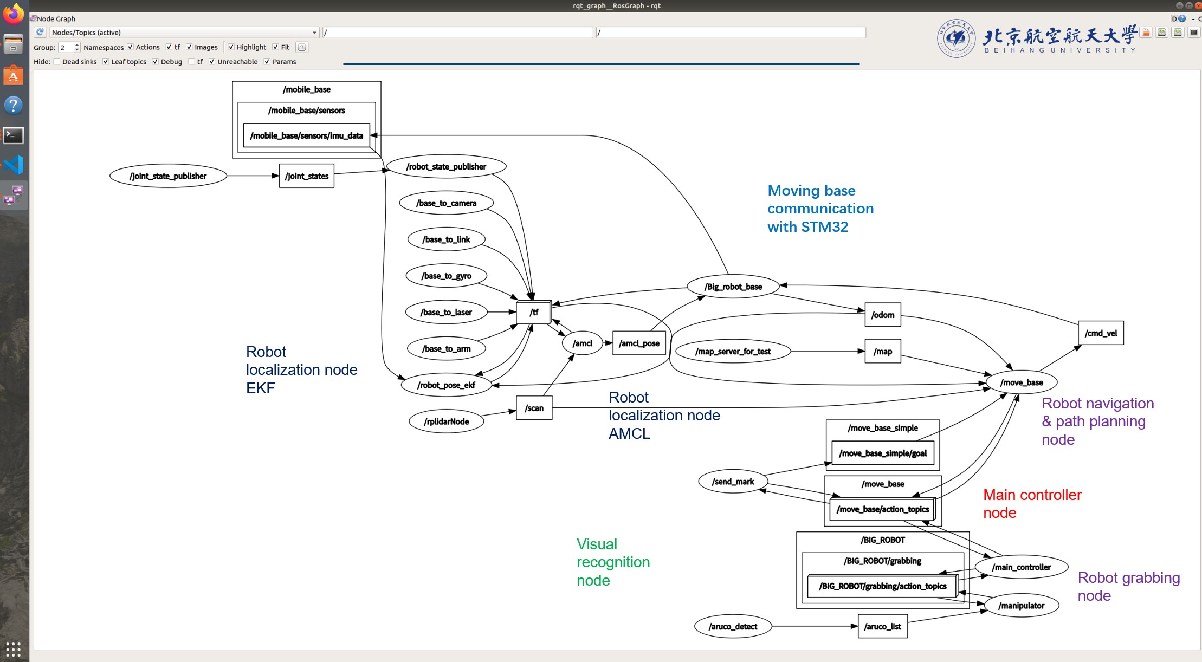Viewport: 1202px width, 662px height.
Task: Disable the Unreachable hide option
Action: pyautogui.click(x=212, y=62)
